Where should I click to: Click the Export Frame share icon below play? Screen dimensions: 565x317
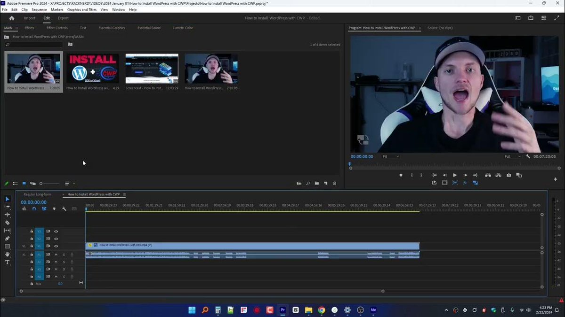click(434, 183)
